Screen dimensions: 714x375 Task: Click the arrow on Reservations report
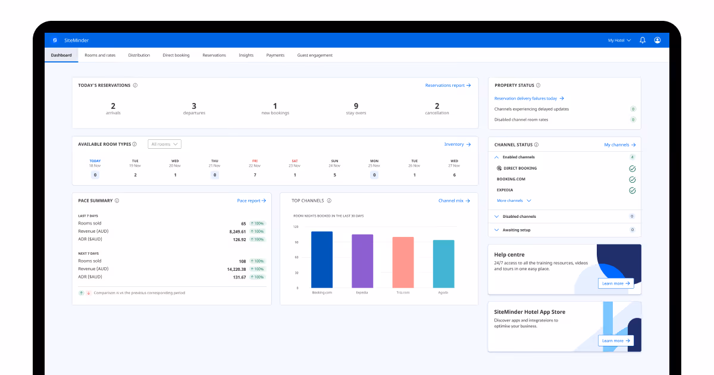click(x=469, y=85)
